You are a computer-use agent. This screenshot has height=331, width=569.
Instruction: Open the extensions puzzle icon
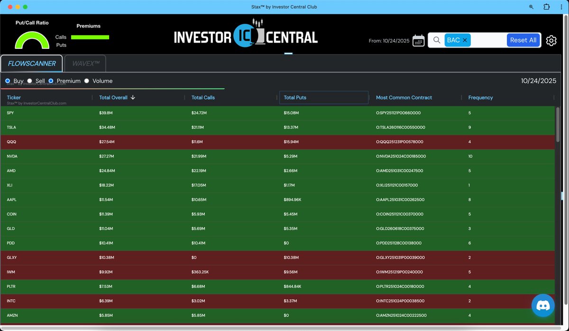point(546,7)
